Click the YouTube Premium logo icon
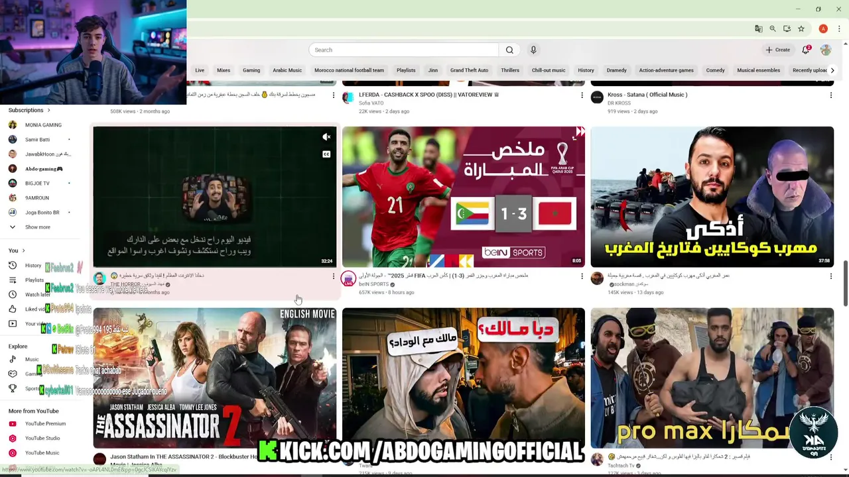849x477 pixels. coord(13,423)
